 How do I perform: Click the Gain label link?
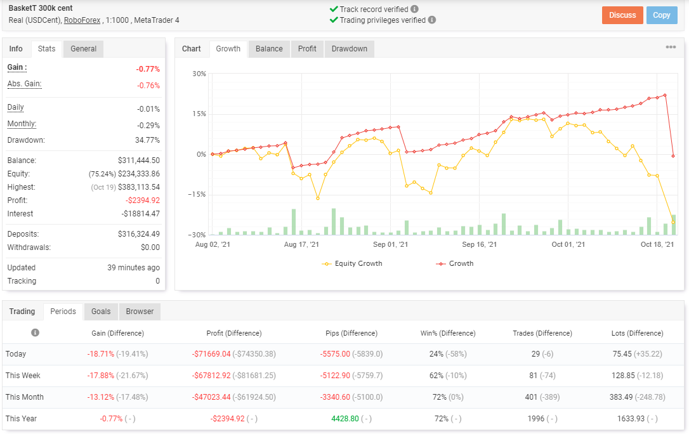pyautogui.click(x=17, y=67)
